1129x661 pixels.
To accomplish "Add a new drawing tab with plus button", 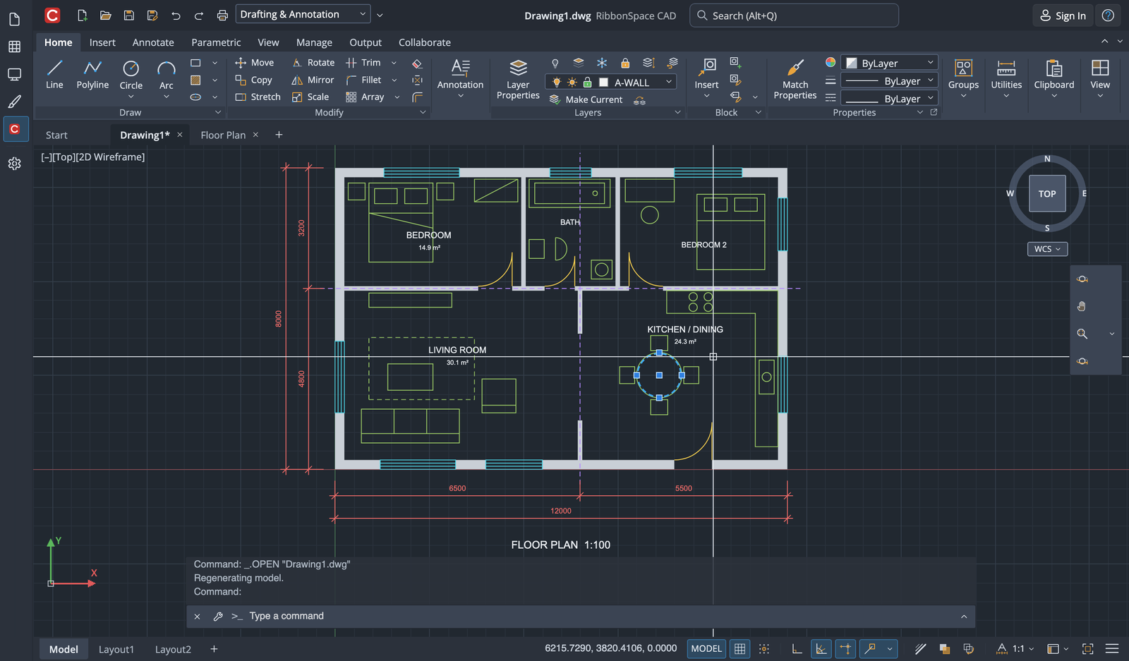I will tap(279, 135).
